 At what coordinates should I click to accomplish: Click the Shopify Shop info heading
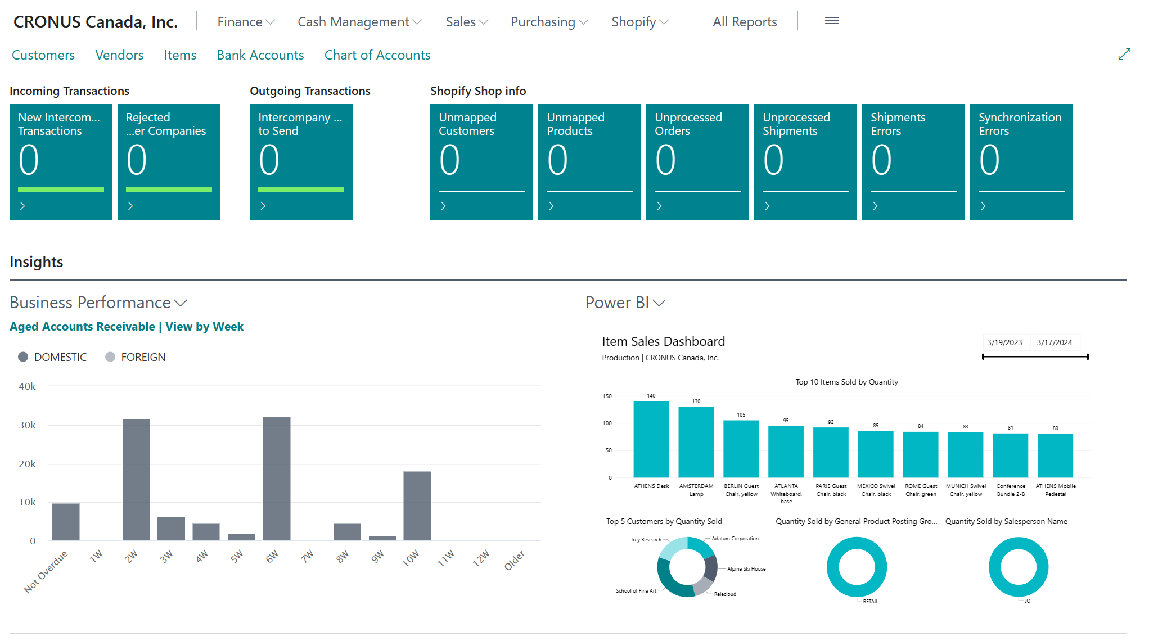478,91
